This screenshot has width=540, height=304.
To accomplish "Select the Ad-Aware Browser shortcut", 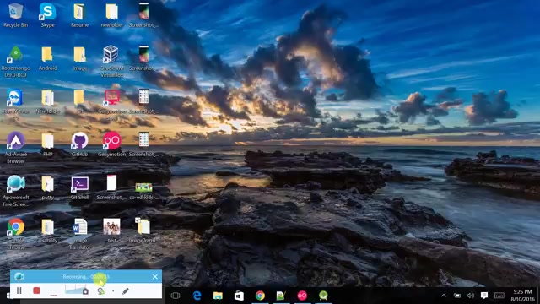I will [15, 148].
